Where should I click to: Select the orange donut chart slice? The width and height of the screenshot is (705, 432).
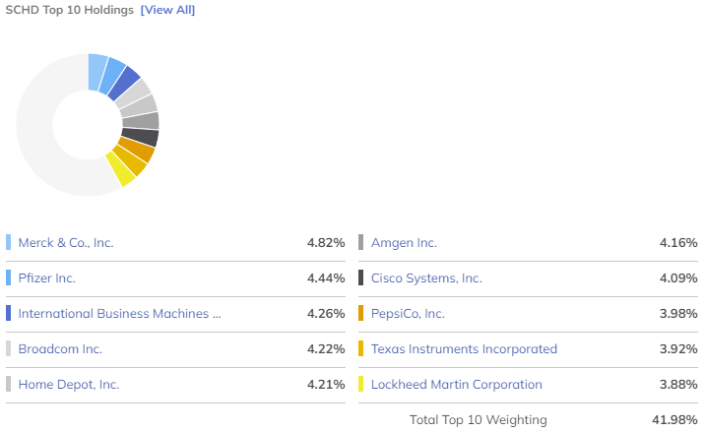point(137,150)
